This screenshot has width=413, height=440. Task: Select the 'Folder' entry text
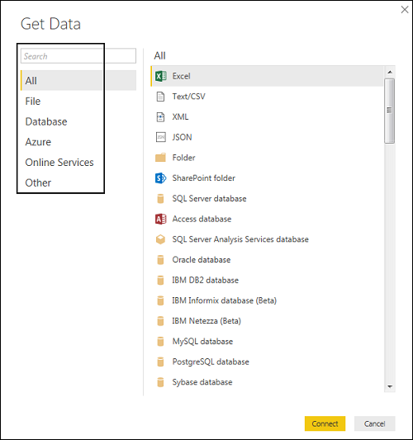(183, 158)
